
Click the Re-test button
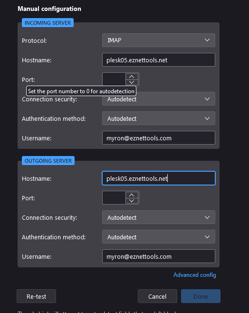click(x=36, y=296)
